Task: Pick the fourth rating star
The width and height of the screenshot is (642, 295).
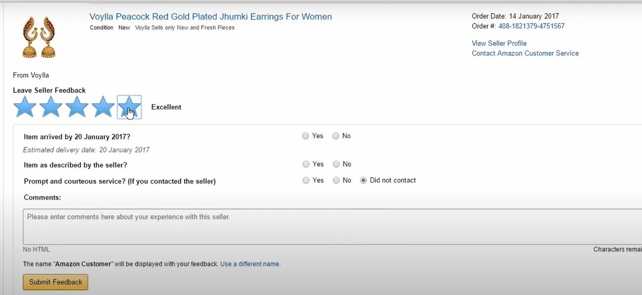Action: click(x=103, y=107)
